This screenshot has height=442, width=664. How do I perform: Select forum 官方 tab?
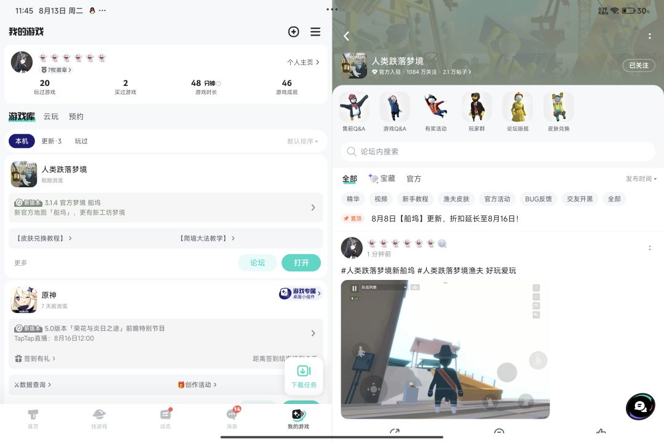[x=414, y=179]
